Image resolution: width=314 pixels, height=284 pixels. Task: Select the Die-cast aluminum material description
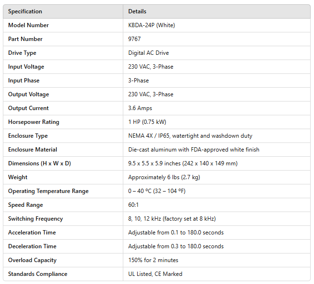pos(194,150)
